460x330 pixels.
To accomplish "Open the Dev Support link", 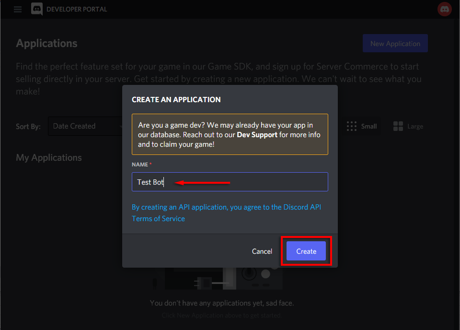I will 257,135.
